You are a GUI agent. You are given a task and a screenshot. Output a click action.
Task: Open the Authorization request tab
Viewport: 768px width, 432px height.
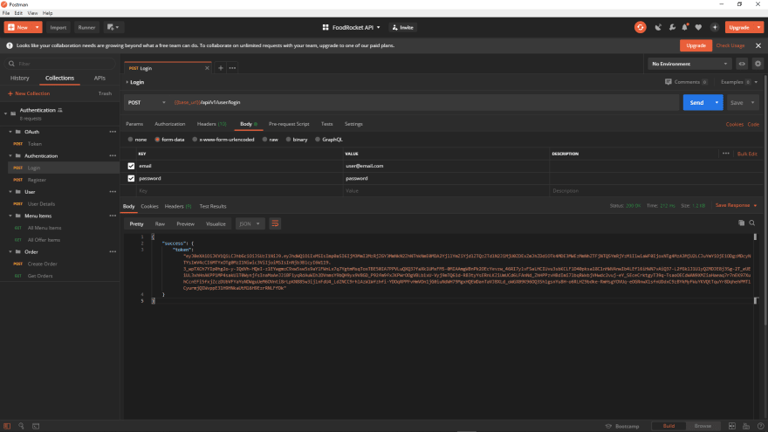pos(170,124)
